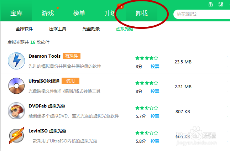Click the DVDFab monkey icon
230x151 pixels.
[x=16, y=111]
